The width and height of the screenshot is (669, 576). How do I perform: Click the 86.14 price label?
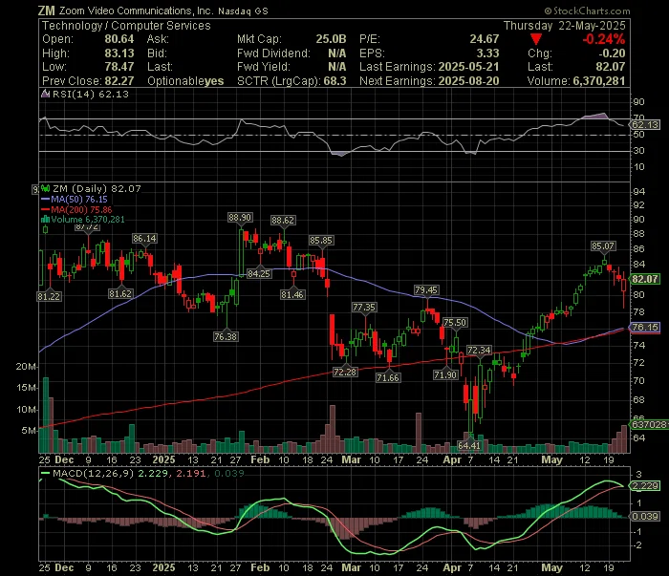click(x=144, y=239)
